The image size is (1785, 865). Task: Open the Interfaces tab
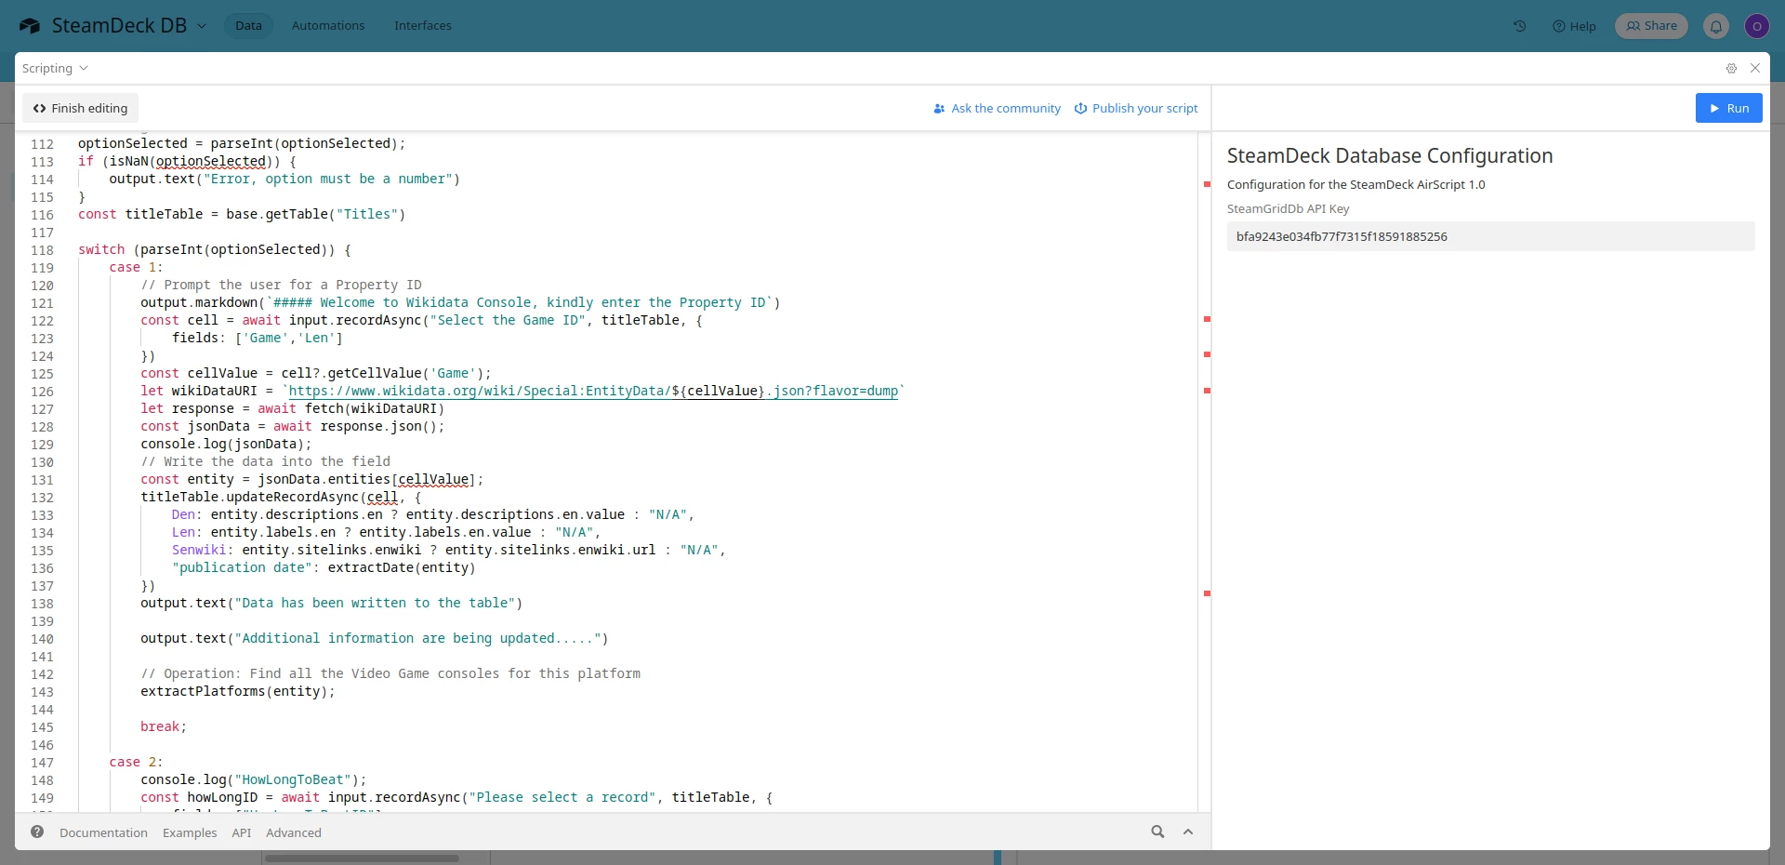(423, 26)
